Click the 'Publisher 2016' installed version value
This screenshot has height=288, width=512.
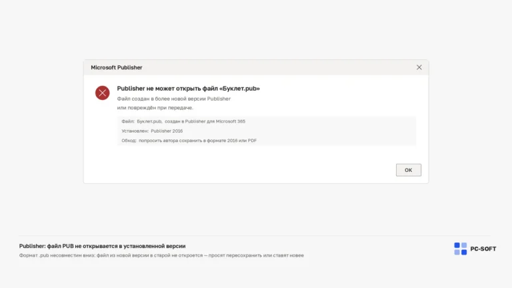pyautogui.click(x=167, y=131)
